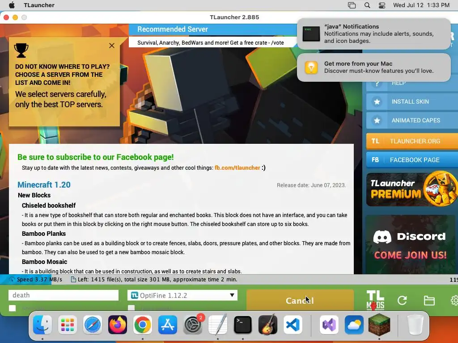
Task: Click the trophy icon in the tip box
Action: (21, 50)
